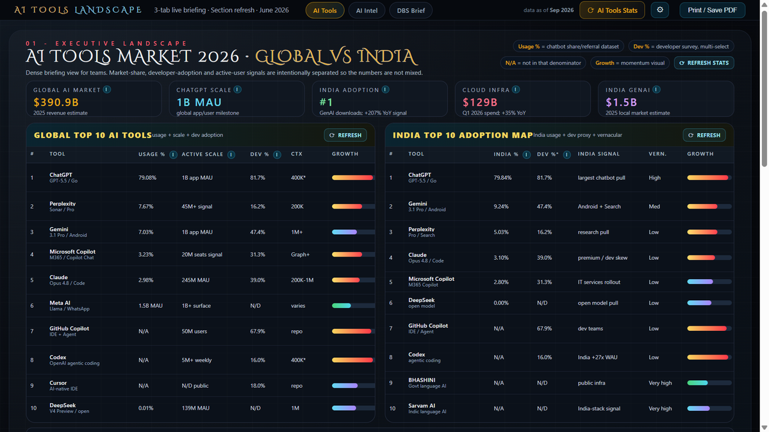This screenshot has width=769, height=432.
Task: Click 'IT services rollout' signal cell
Action: [x=600, y=282]
